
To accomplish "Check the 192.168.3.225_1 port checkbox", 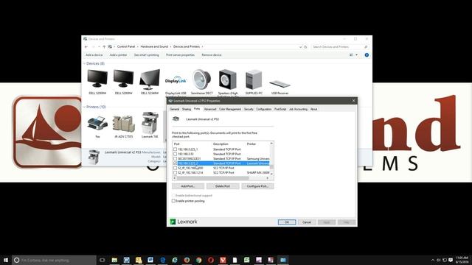I will [x=176, y=149].
